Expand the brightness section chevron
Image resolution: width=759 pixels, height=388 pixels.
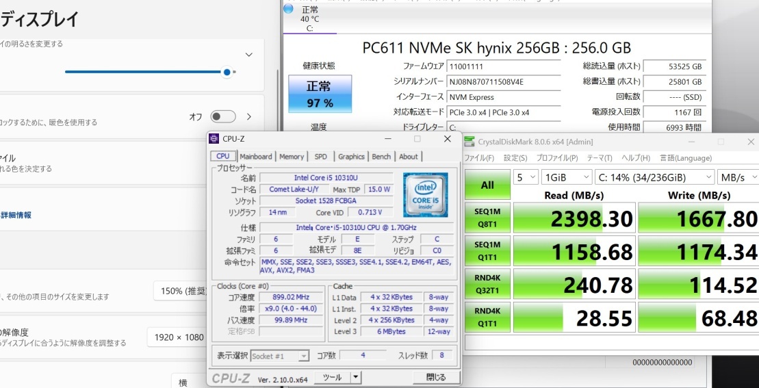tap(249, 55)
